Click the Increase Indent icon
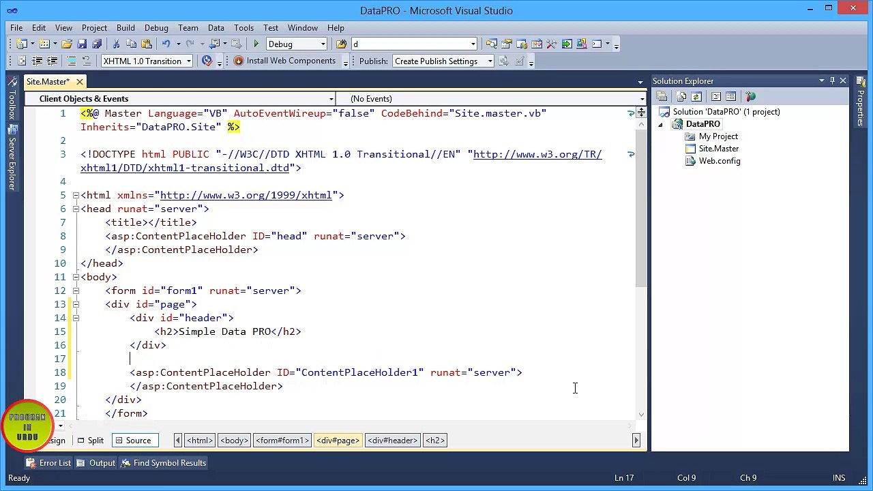Viewport: 873px width, 491px height. 52,61
